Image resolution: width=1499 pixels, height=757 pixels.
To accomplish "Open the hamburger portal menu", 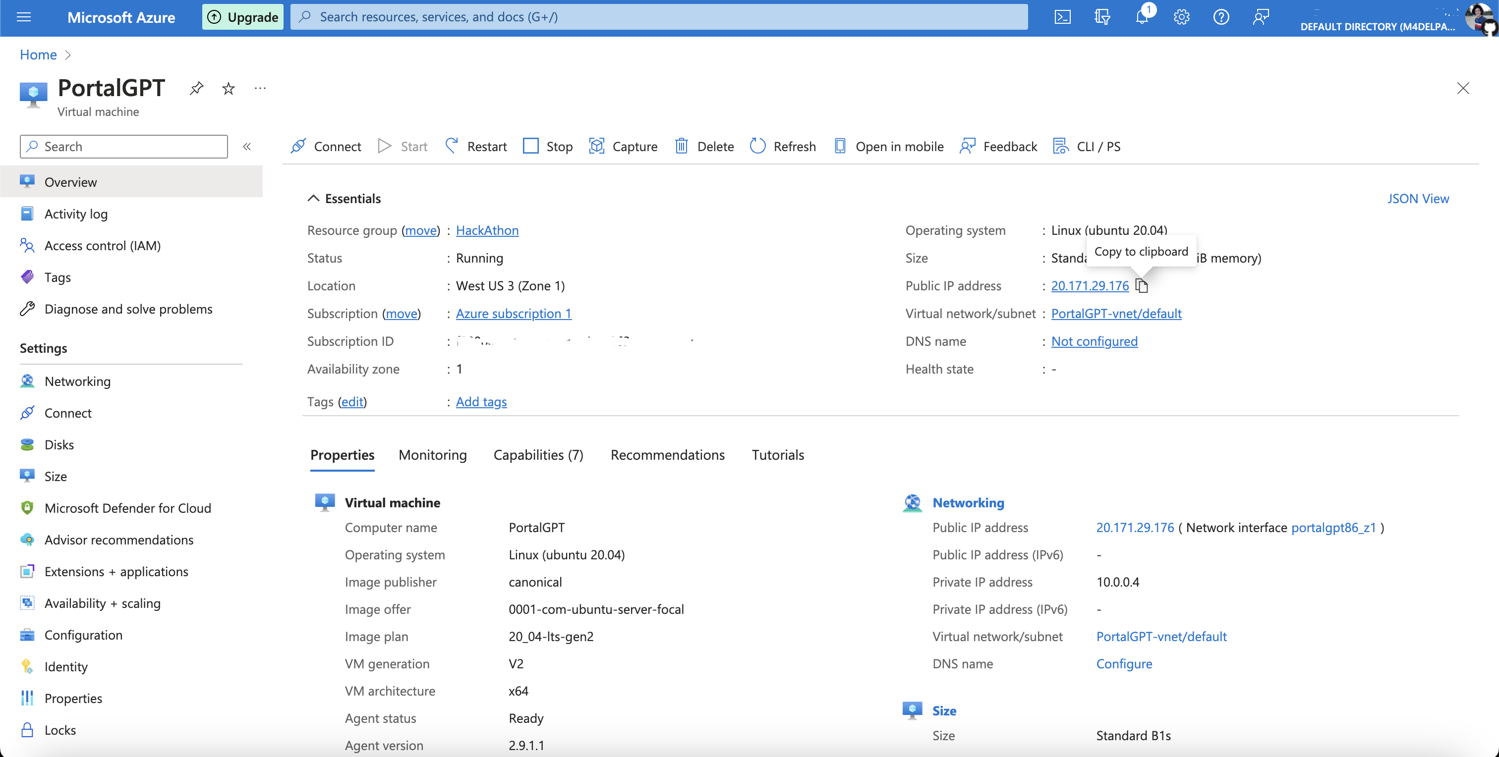I will coord(24,17).
